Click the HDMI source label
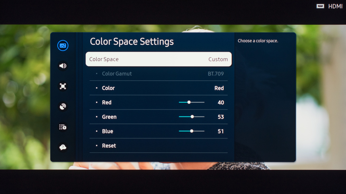 coord(335,6)
